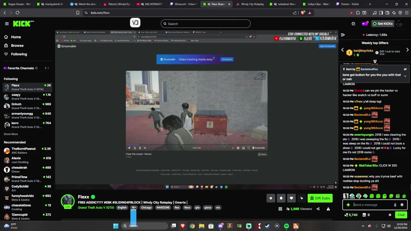This screenshot has width=411, height=231.
Task: Expand following list with Show More
Action: click(x=11, y=134)
